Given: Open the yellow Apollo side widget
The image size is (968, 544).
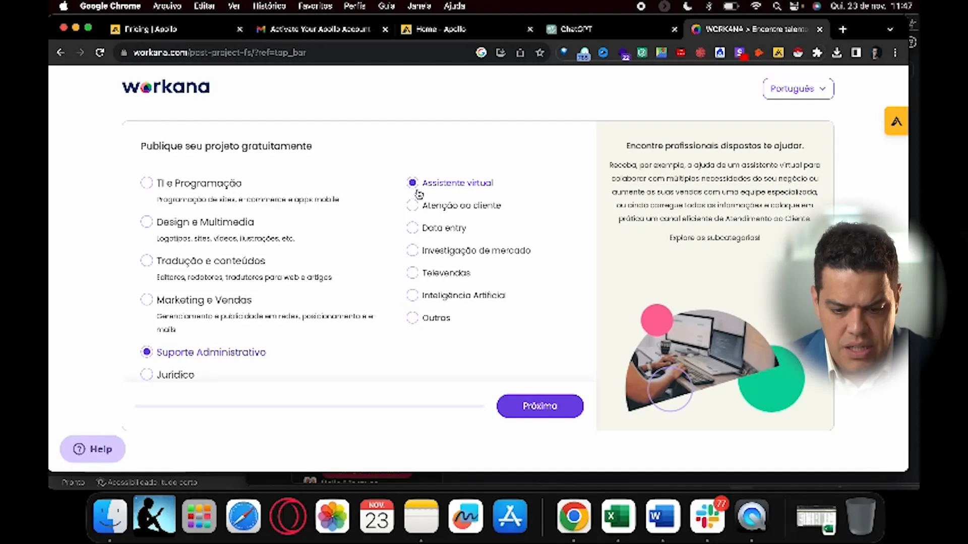Looking at the screenshot, I should coord(896,121).
